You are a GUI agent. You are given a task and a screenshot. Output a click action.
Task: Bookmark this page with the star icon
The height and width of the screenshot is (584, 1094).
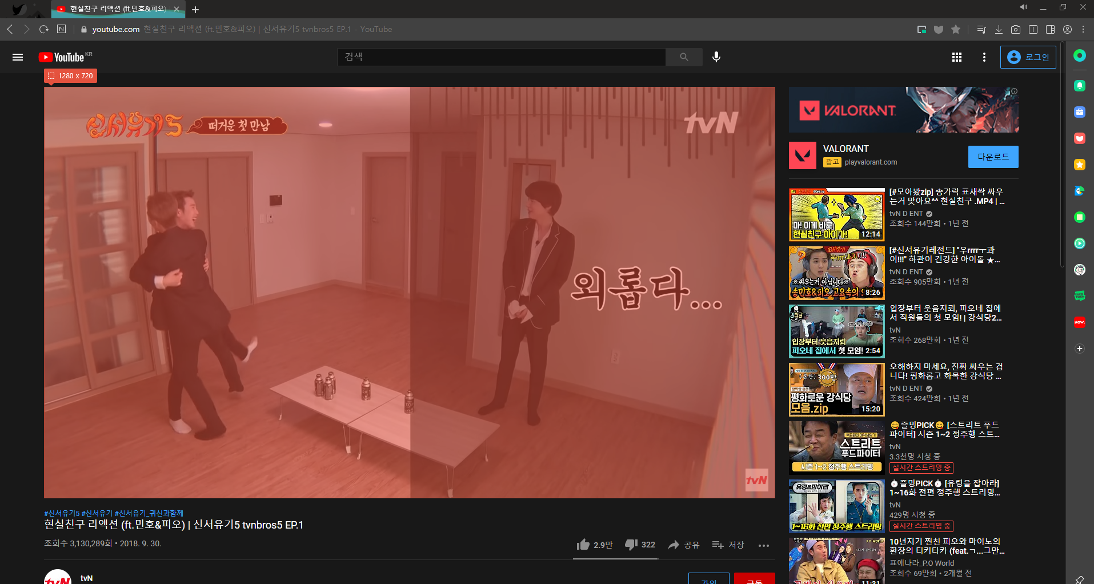956,30
